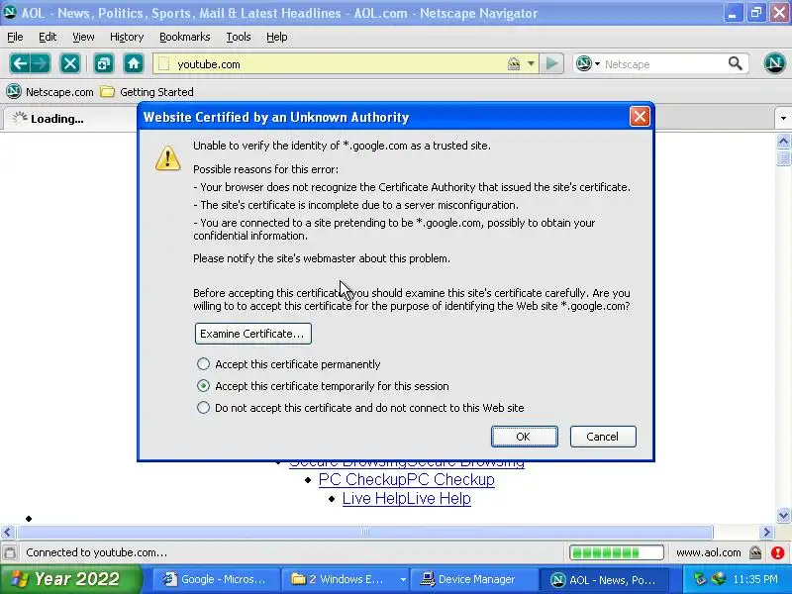The height and width of the screenshot is (594, 792).
Task: Open Getting Started bookmark folder
Action: click(147, 92)
